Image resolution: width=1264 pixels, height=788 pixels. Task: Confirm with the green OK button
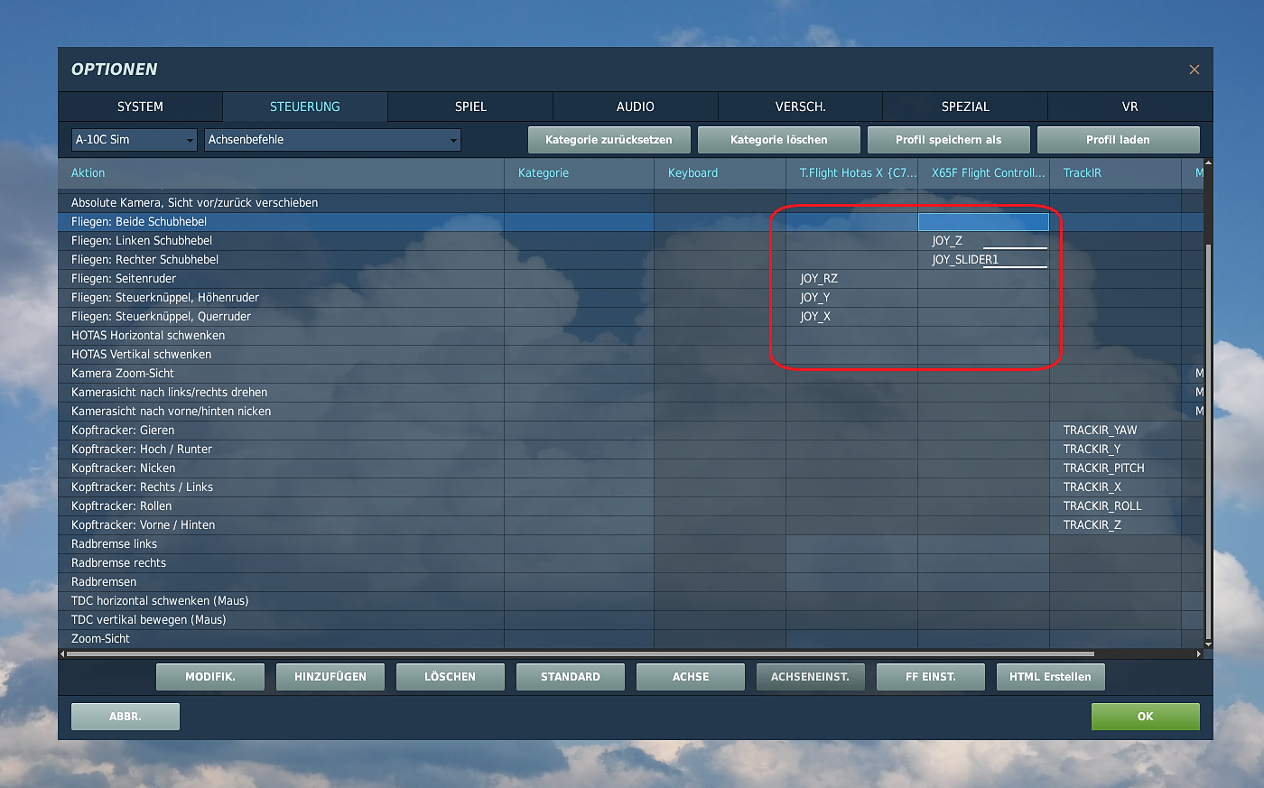point(1145,717)
